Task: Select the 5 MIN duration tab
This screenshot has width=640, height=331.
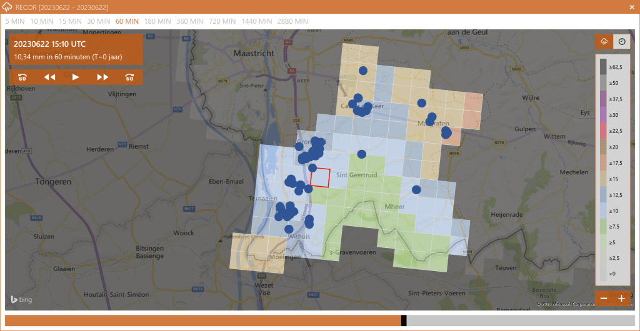Action: tap(15, 21)
